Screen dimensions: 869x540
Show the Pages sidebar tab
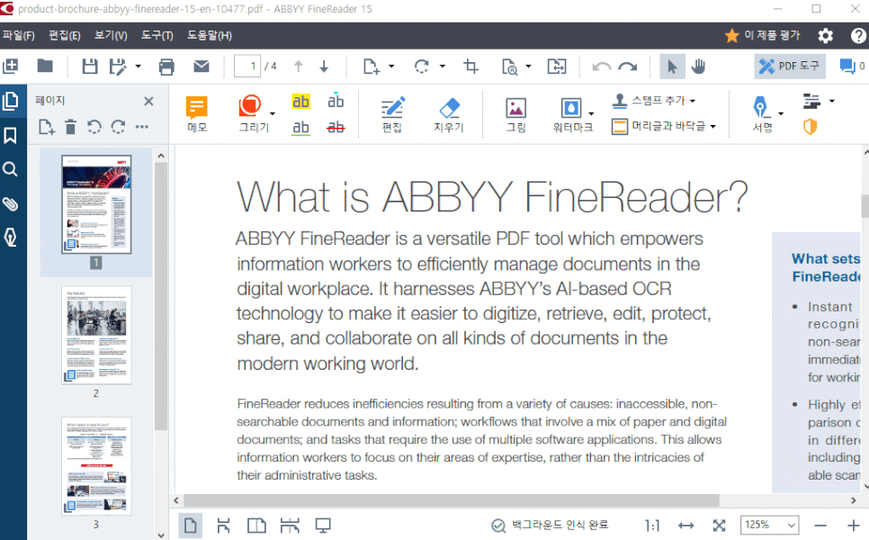pyautogui.click(x=11, y=101)
